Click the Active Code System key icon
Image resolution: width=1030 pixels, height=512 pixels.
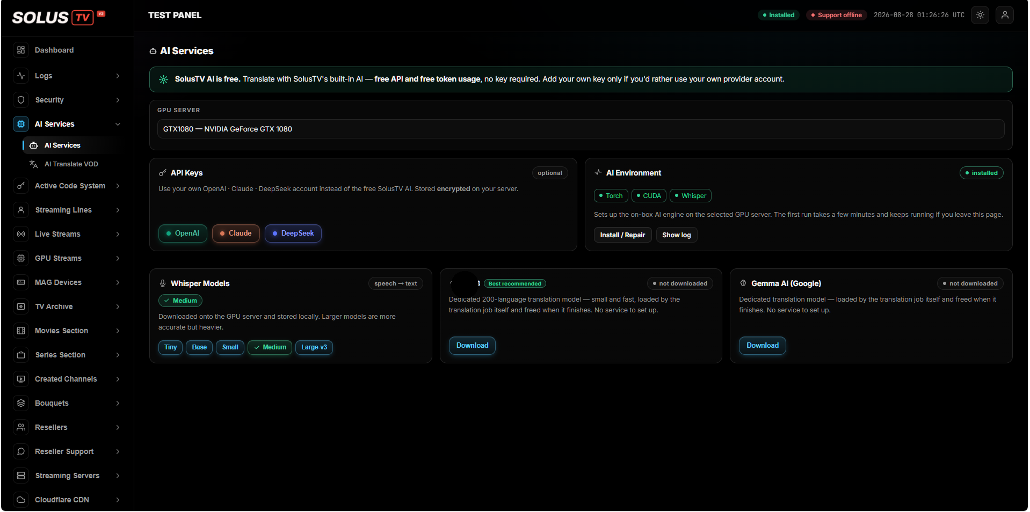[x=21, y=186]
